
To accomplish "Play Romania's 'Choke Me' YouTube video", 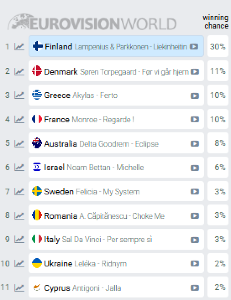I will click(x=195, y=216).
